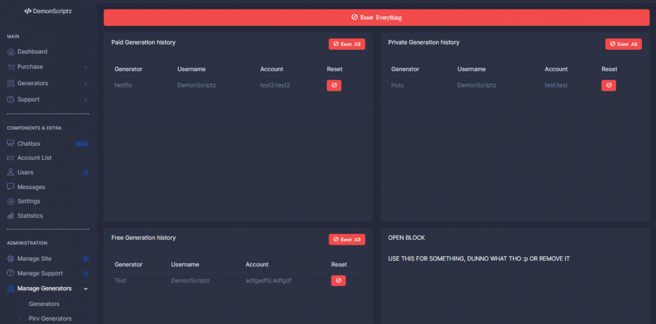656x324 pixels.
Task: Select the Pirv Generators sub-item
Action: click(50, 319)
